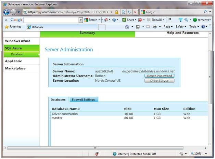Click the Home page icon

click(x=127, y=27)
